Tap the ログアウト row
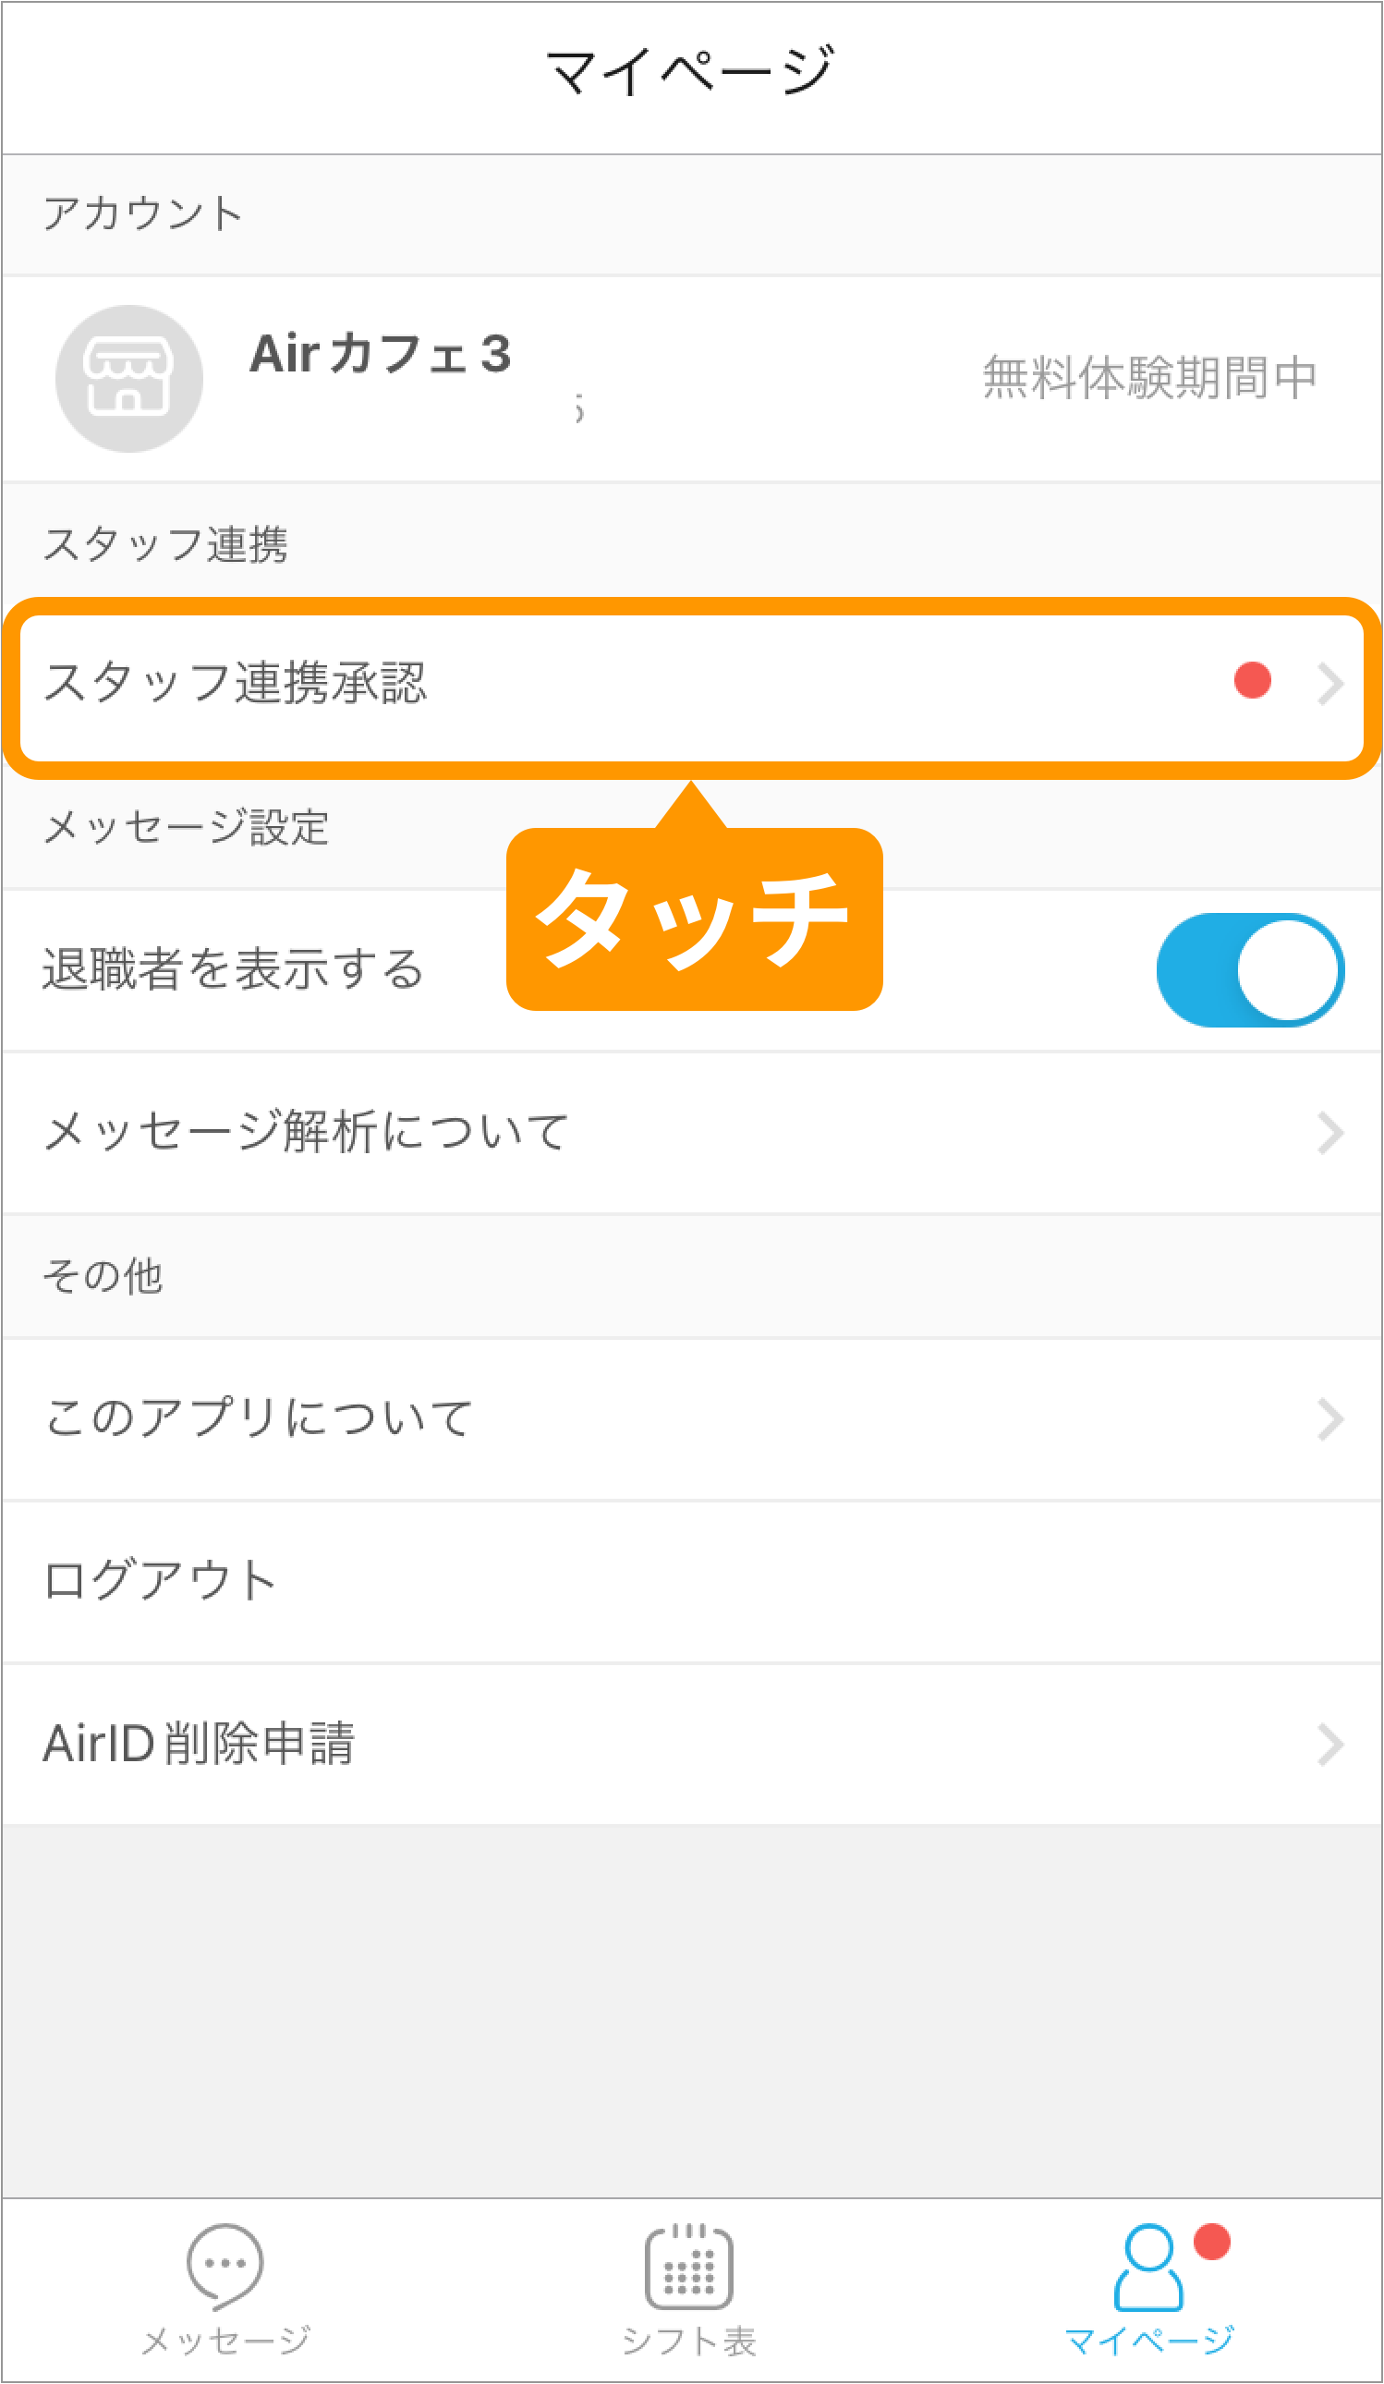 click(x=691, y=1582)
